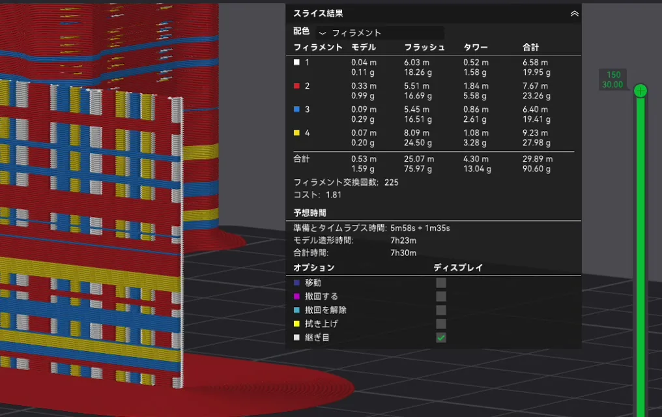662x417 pixels.
Task: Click the 準備とタイムラプス時間 label
Action: 340,228
